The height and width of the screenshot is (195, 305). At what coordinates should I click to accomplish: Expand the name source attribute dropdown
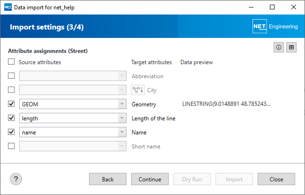coord(121,132)
